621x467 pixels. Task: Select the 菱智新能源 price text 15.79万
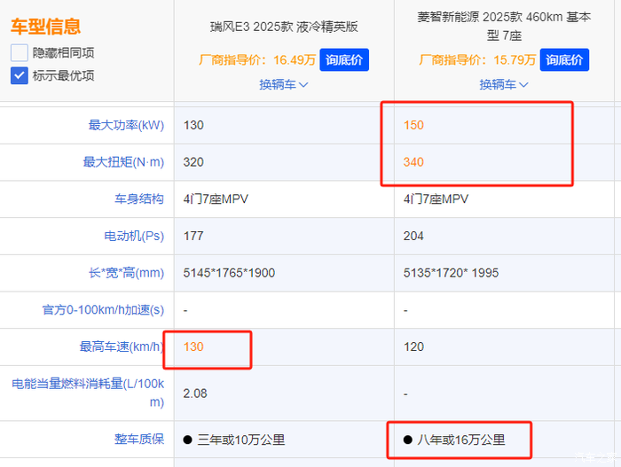[x=515, y=60]
